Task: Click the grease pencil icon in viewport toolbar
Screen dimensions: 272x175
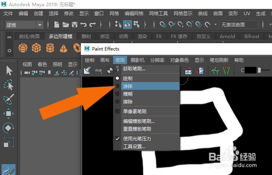Action: pos(71,73)
